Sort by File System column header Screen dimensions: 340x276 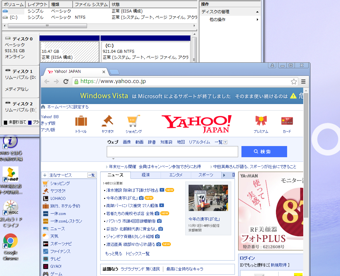(x=91, y=4)
